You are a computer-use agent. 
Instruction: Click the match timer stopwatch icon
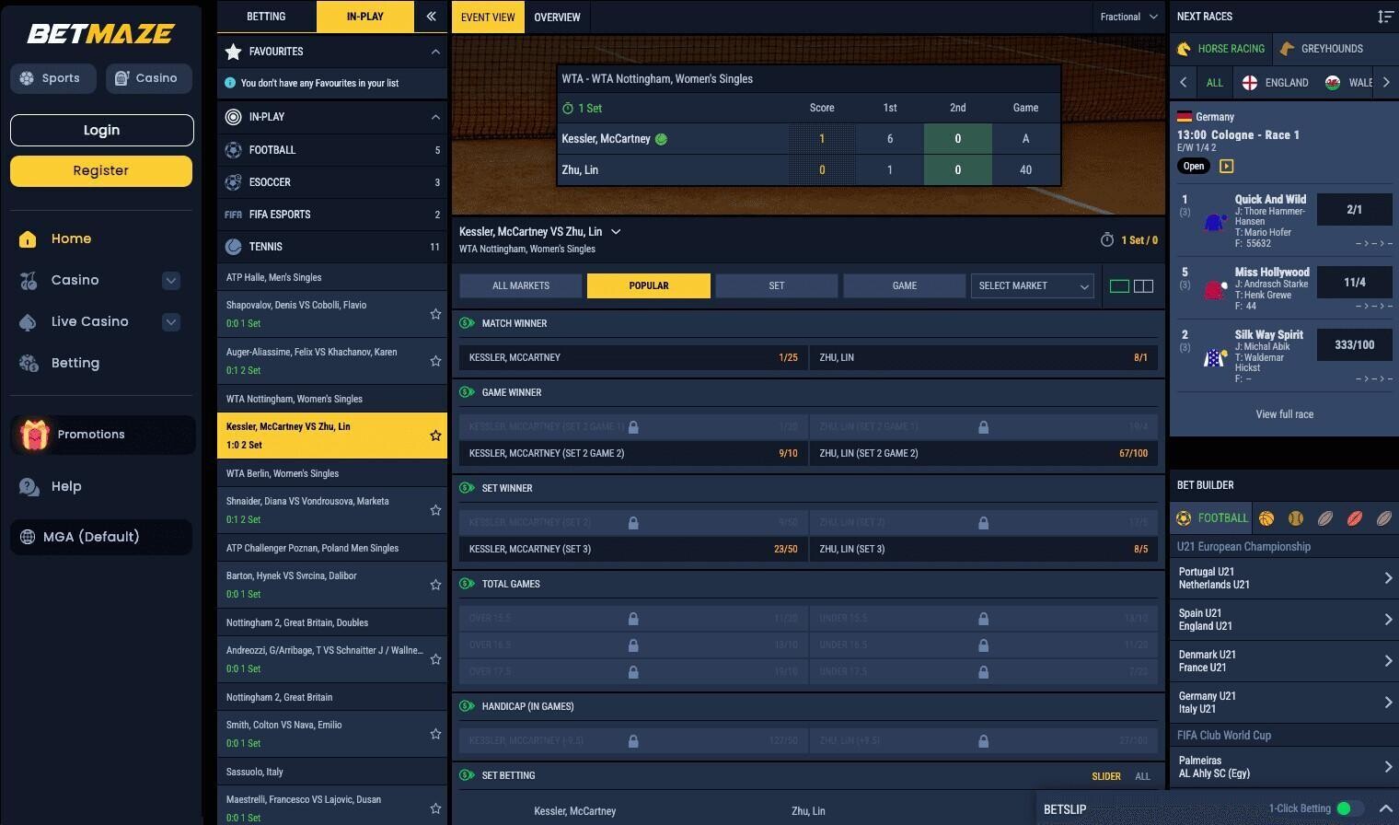pos(1107,240)
